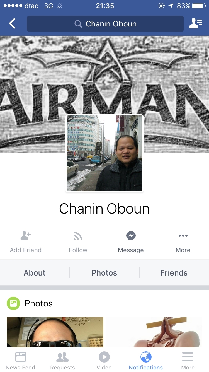Tap the back arrow icon
This screenshot has width=209, height=372.
click(12, 24)
